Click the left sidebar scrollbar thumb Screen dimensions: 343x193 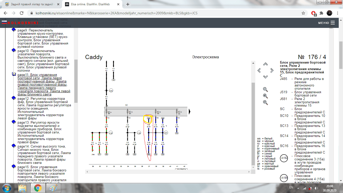tap(76, 81)
